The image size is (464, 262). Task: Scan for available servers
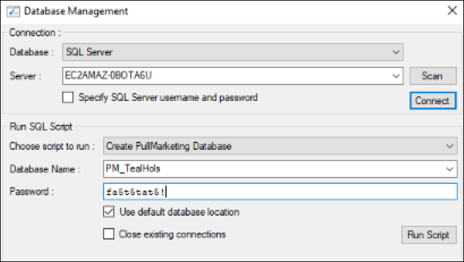point(433,76)
